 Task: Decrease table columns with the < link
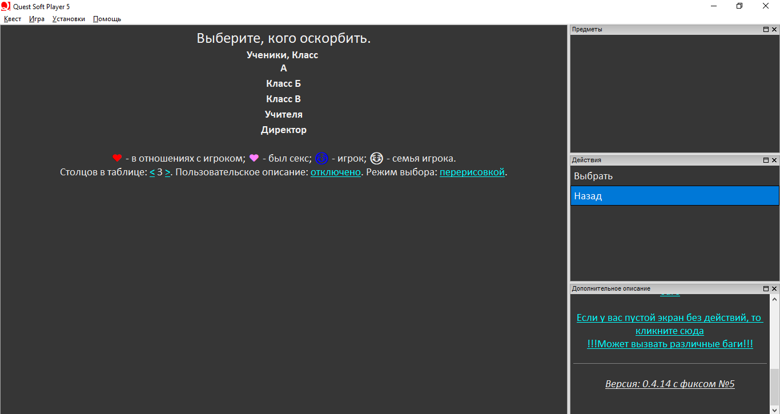point(152,172)
